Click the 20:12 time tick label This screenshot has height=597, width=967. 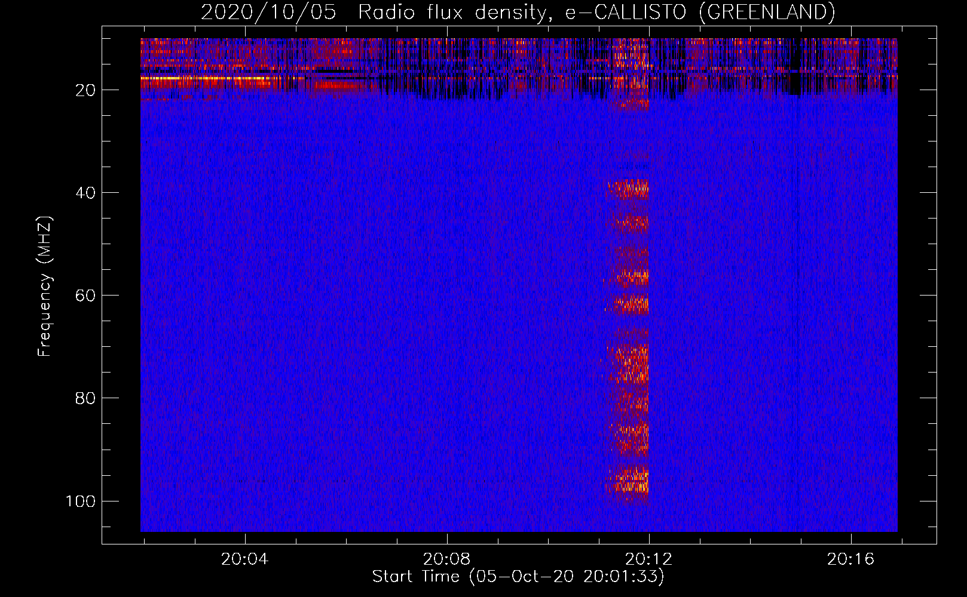click(648, 559)
